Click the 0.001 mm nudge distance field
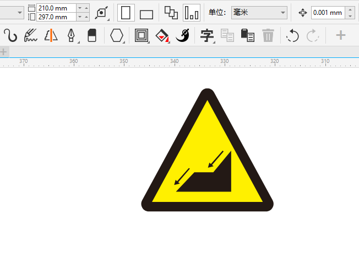The width and height of the screenshot is (359, 256). (x=328, y=13)
